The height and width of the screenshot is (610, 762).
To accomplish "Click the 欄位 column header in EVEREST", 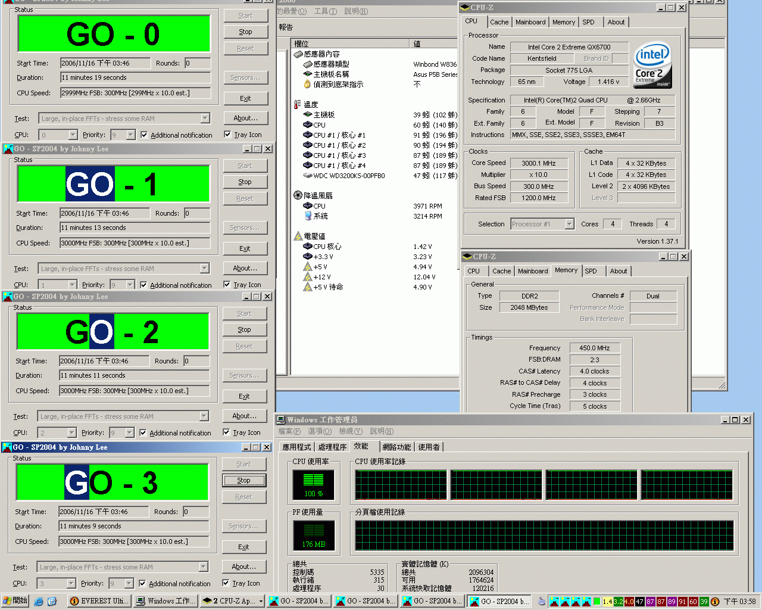I will click(350, 43).
